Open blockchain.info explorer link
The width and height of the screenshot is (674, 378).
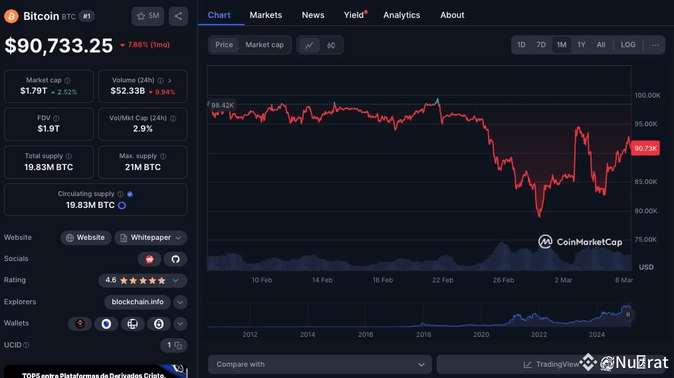pos(138,302)
